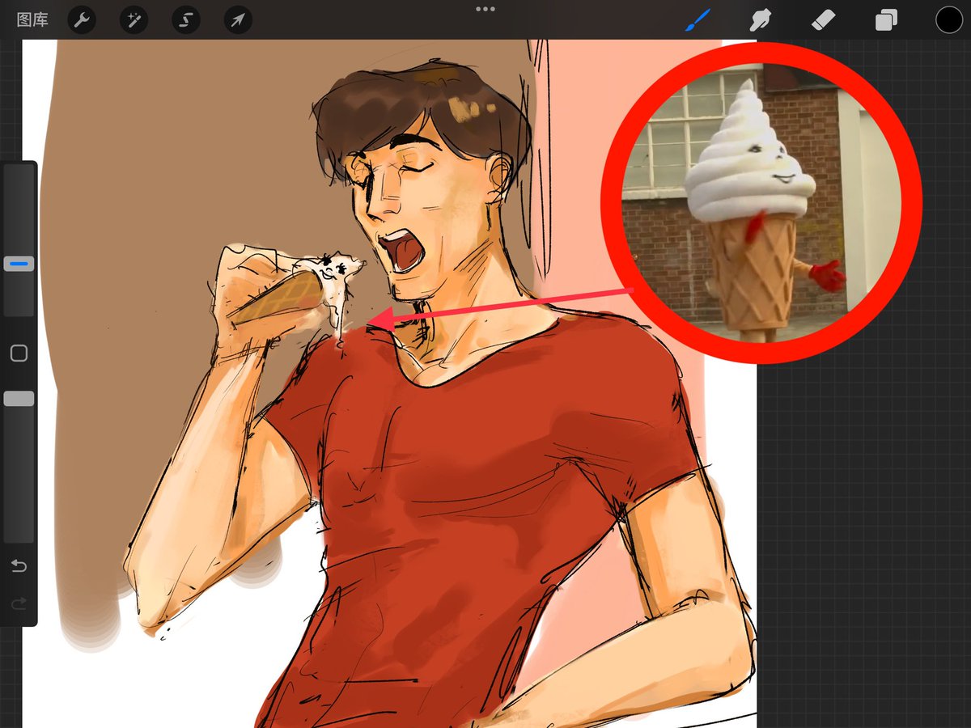Image resolution: width=971 pixels, height=728 pixels.
Task: Open the Smudge tool
Action: click(760, 19)
